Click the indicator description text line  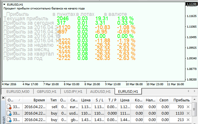point(44,9)
